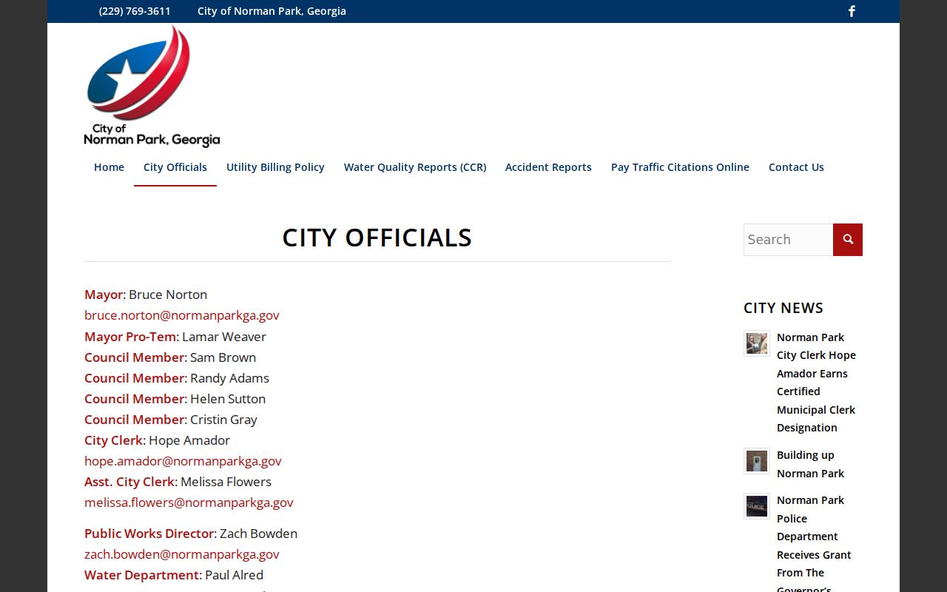This screenshot has height=592, width=947.
Task: Email bruce.norton@normanparkga.gov
Action: 182,315
